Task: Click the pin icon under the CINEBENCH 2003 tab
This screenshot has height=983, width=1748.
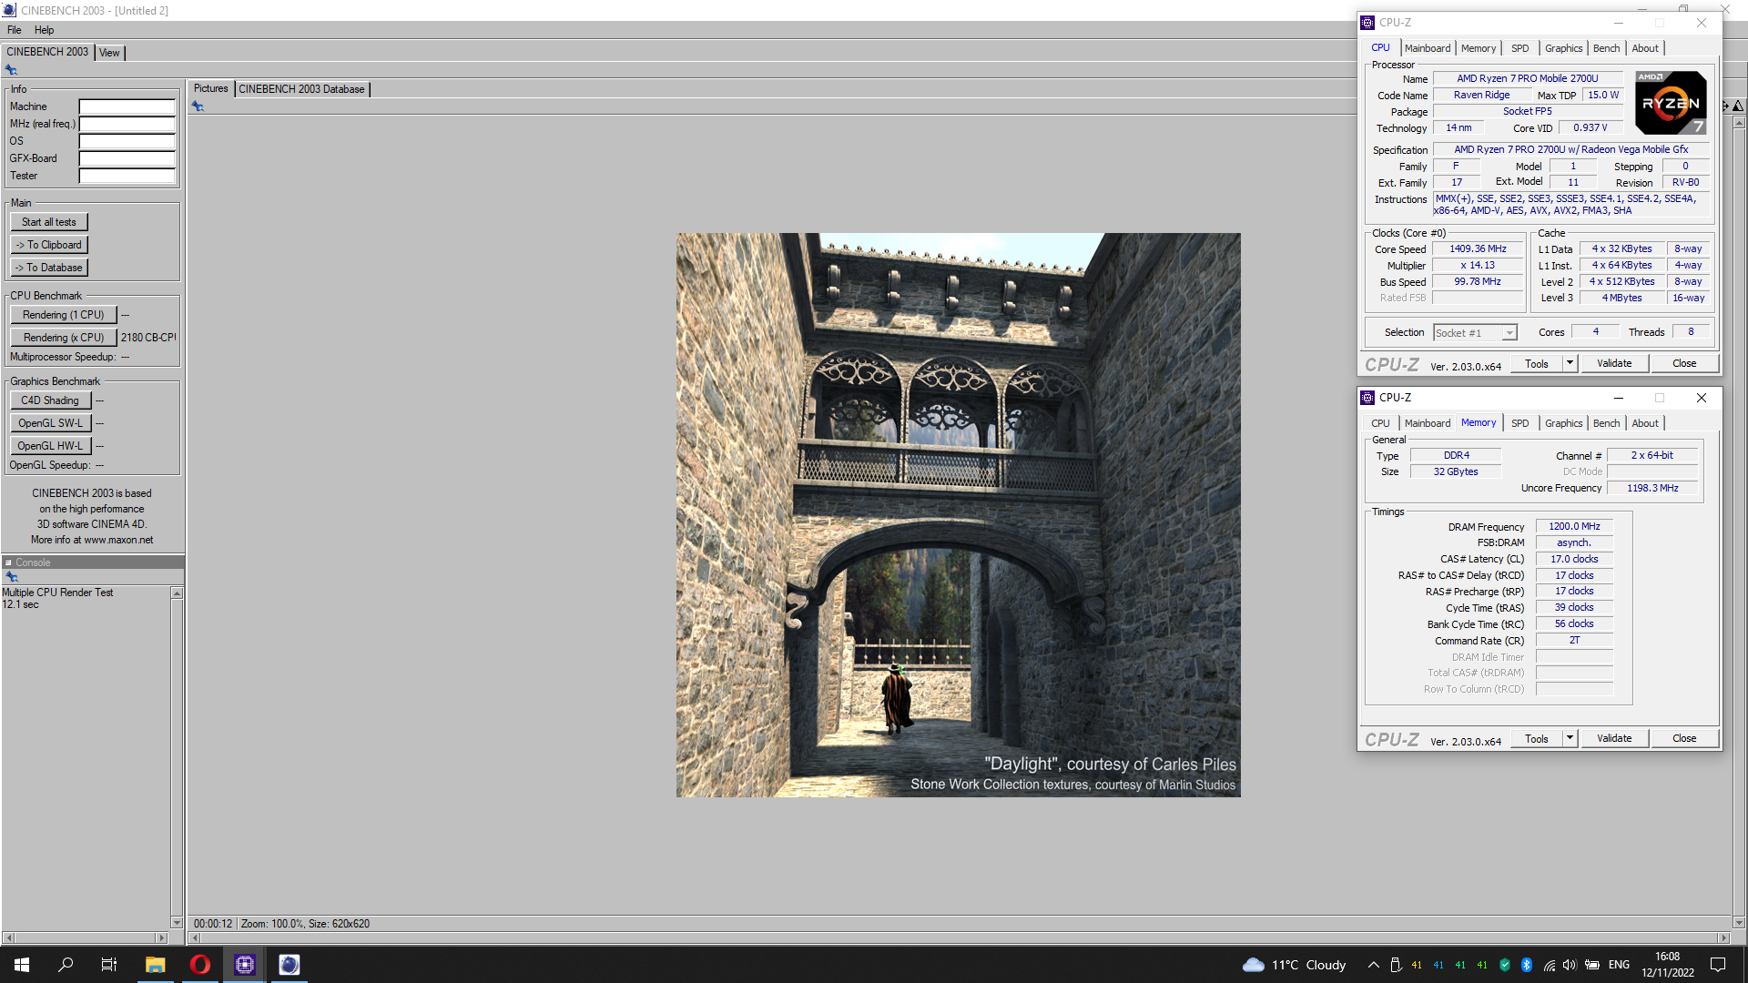Action: click(x=11, y=70)
